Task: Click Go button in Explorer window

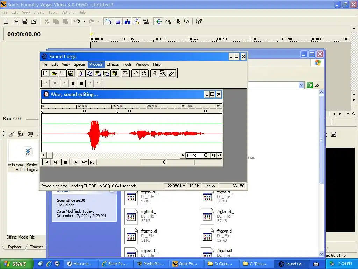Action: pyautogui.click(x=313, y=85)
